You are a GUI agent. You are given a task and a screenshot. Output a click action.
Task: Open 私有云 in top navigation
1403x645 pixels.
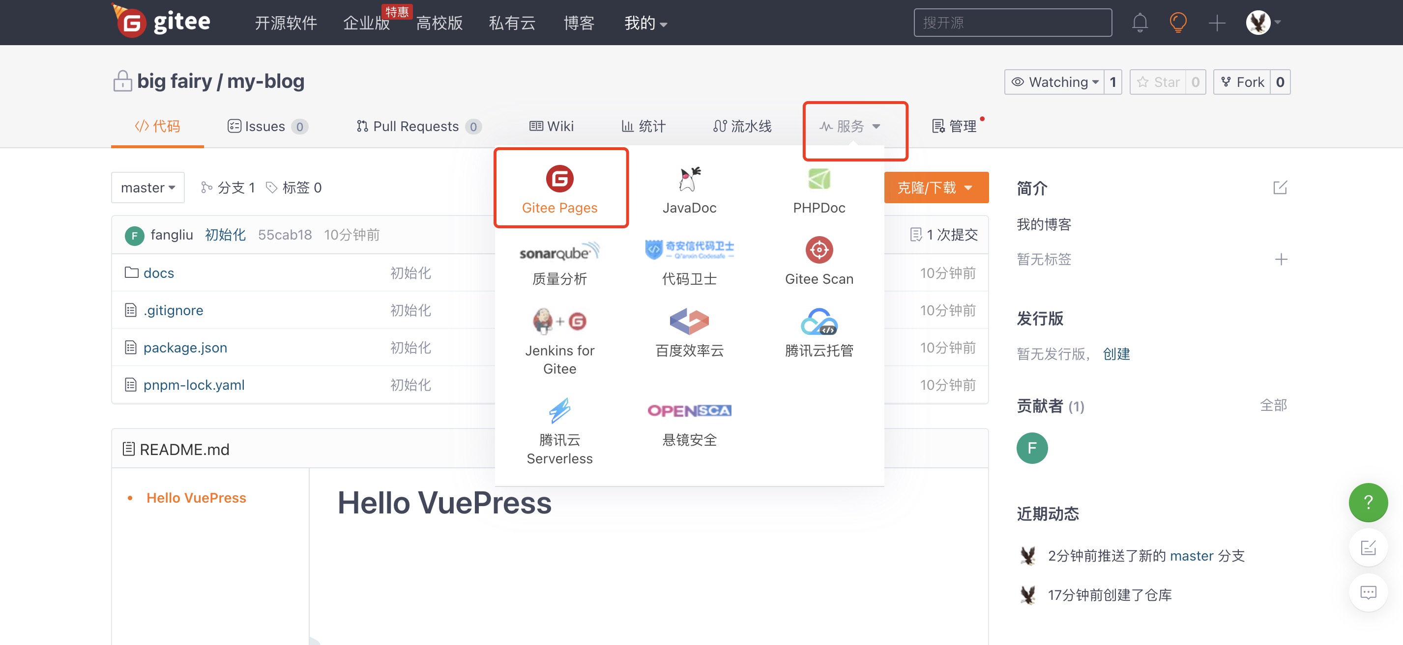512,23
